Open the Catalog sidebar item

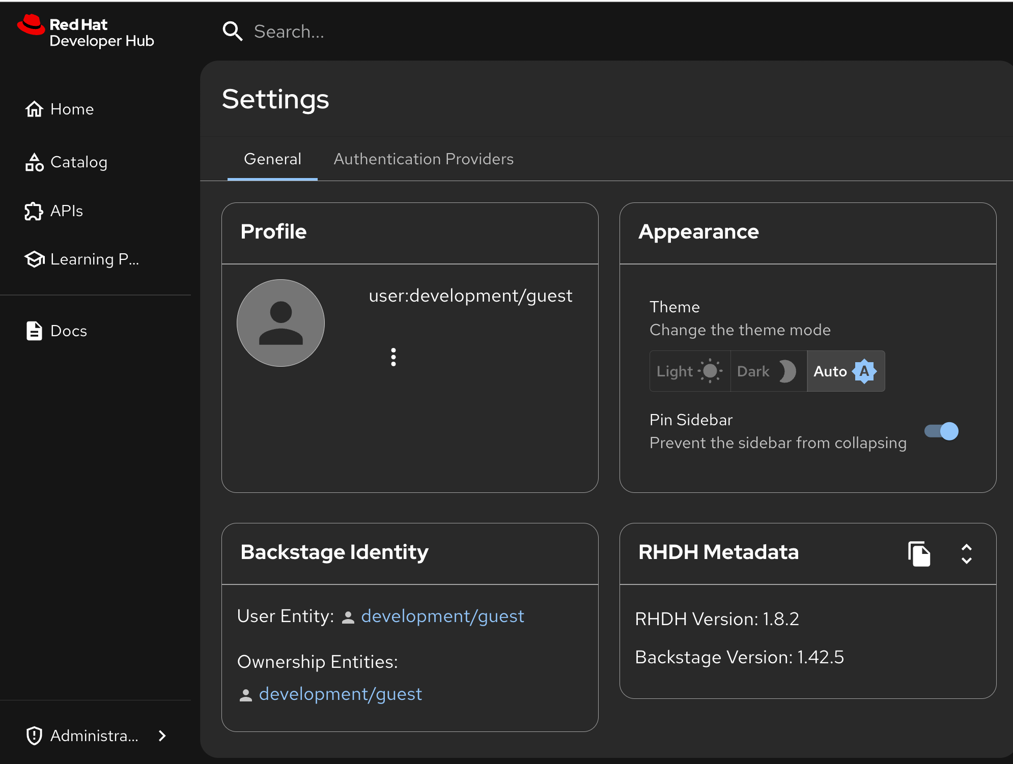pyautogui.click(x=78, y=162)
